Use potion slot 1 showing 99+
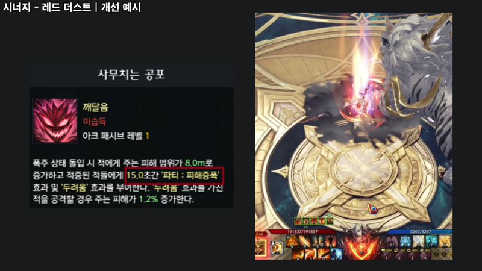Screen dimensions: 482x271 tap(387, 254)
